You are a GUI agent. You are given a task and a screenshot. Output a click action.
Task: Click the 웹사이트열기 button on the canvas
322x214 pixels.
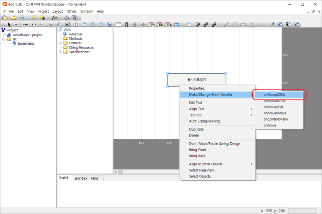click(x=197, y=79)
